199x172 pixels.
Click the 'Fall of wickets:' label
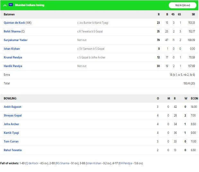coord(10,163)
